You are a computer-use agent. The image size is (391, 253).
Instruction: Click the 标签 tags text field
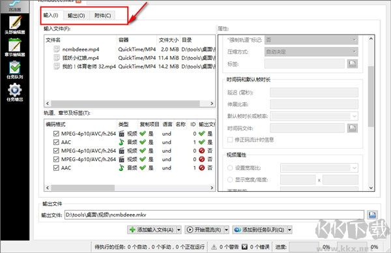click(304, 64)
